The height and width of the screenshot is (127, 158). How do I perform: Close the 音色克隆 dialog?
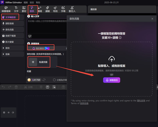click(152, 19)
